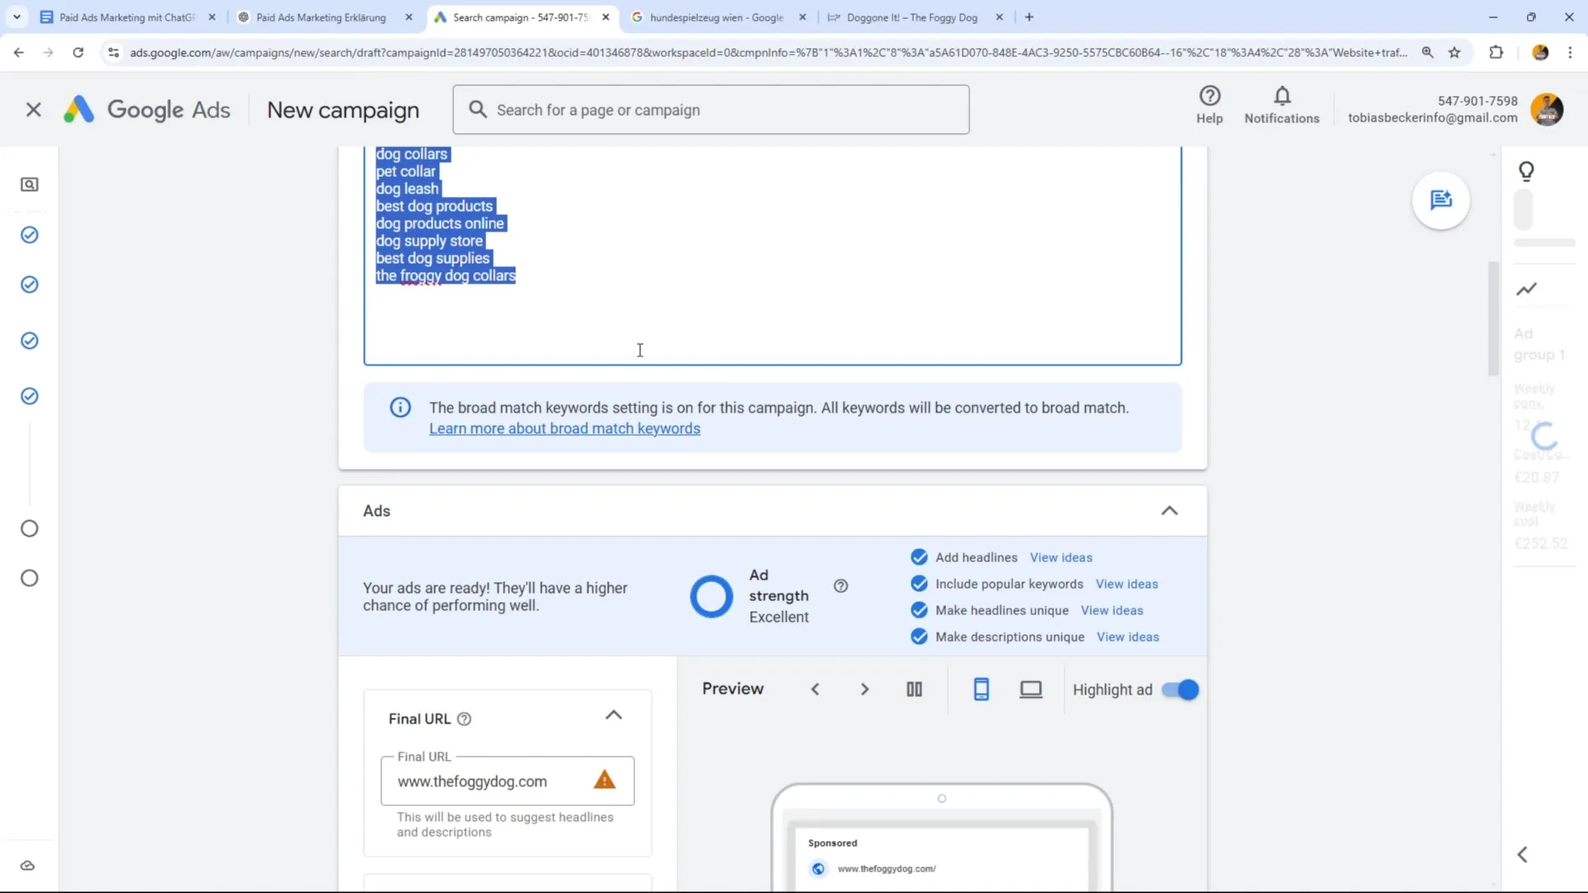The width and height of the screenshot is (1588, 893).
Task: Show next ad preview
Action: [864, 689]
